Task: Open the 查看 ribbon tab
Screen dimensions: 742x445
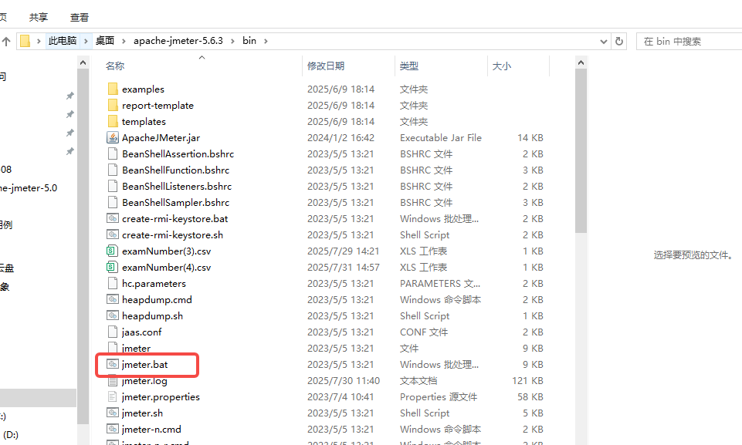Action: click(80, 18)
